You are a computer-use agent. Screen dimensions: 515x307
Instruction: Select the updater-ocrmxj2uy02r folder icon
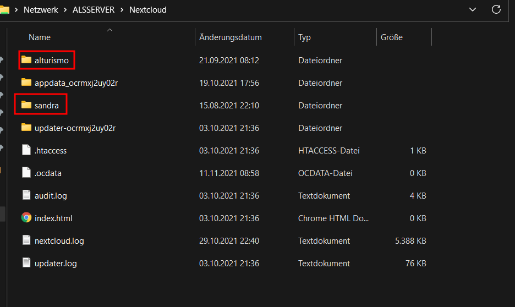pyautogui.click(x=26, y=128)
